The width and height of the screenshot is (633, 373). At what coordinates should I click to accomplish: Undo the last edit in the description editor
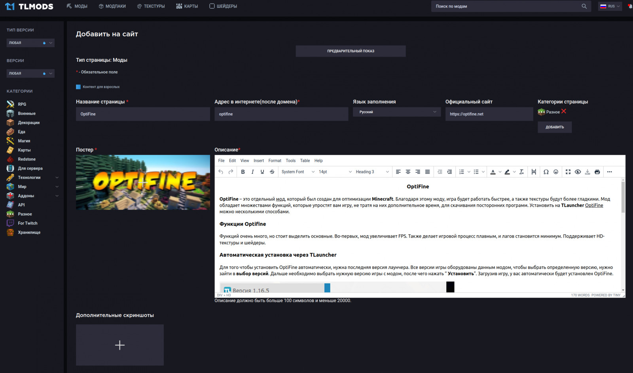click(221, 172)
